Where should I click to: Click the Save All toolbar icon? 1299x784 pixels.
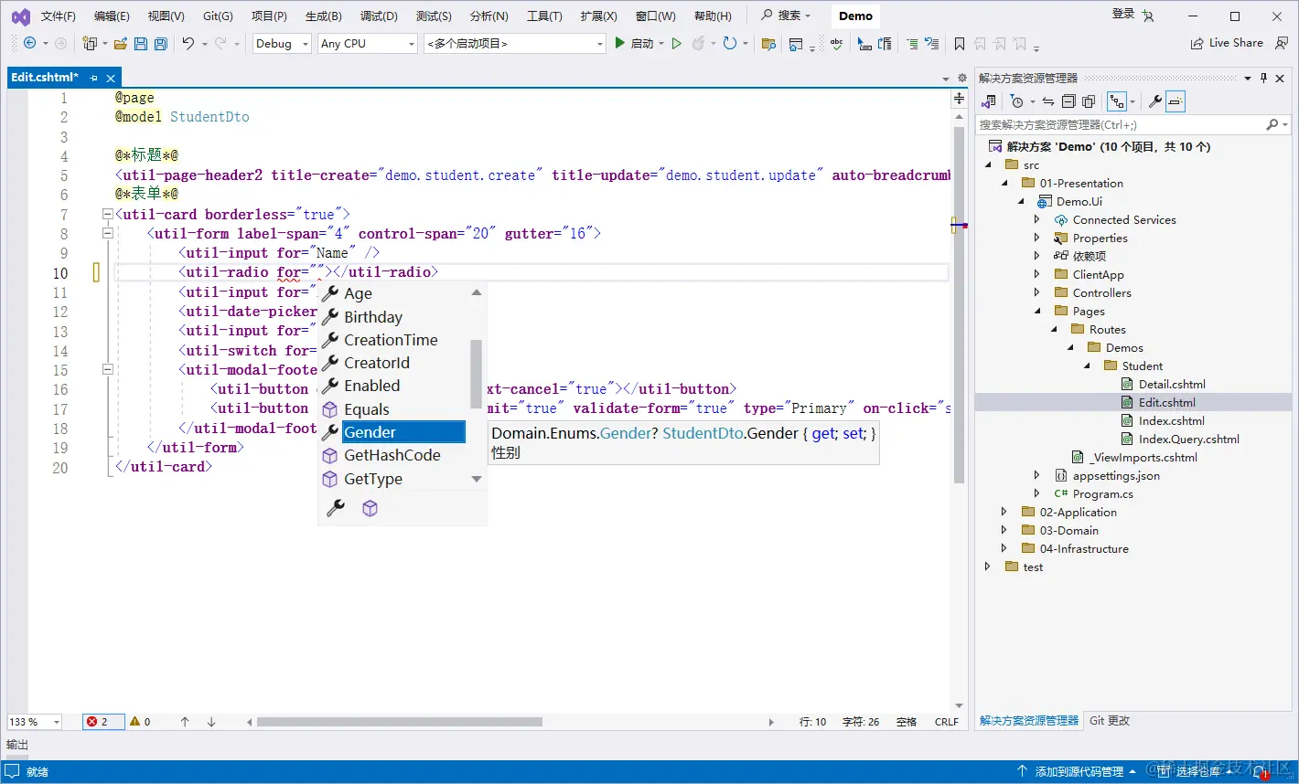pyautogui.click(x=161, y=43)
